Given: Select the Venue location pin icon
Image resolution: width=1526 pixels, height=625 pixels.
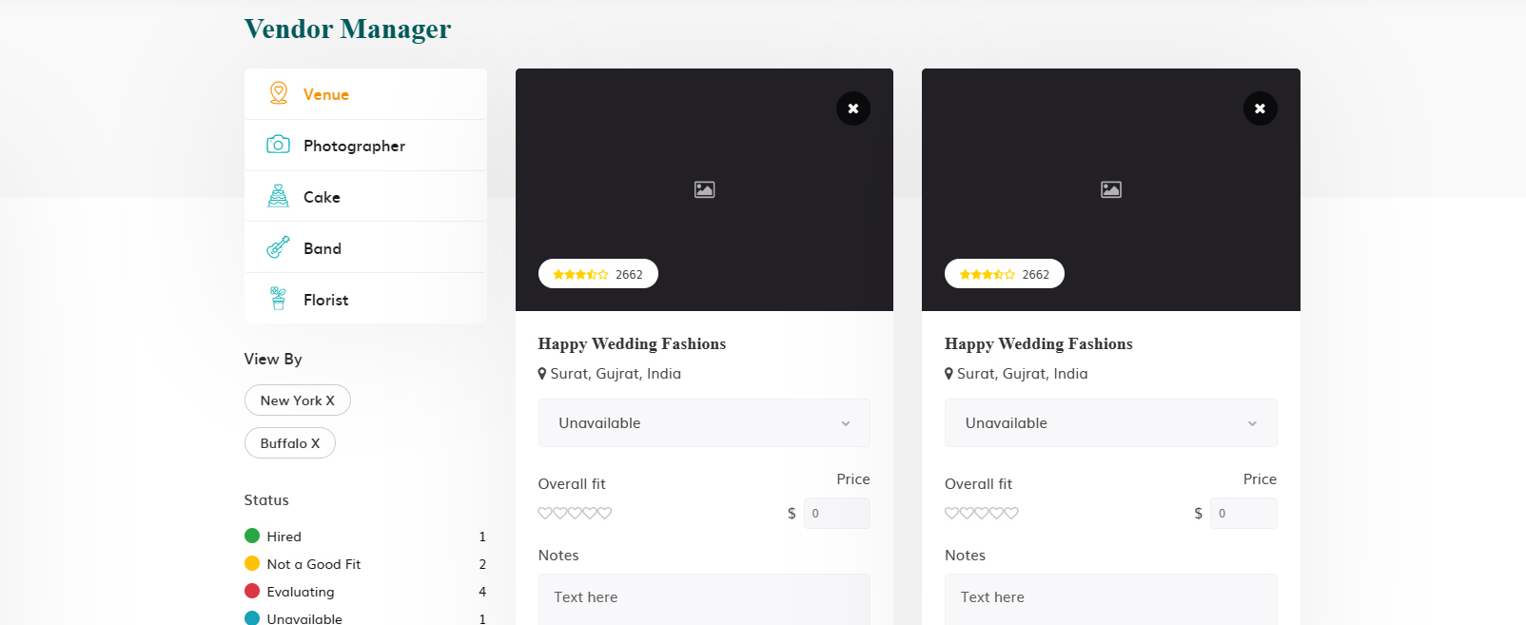Looking at the screenshot, I should click(x=278, y=93).
